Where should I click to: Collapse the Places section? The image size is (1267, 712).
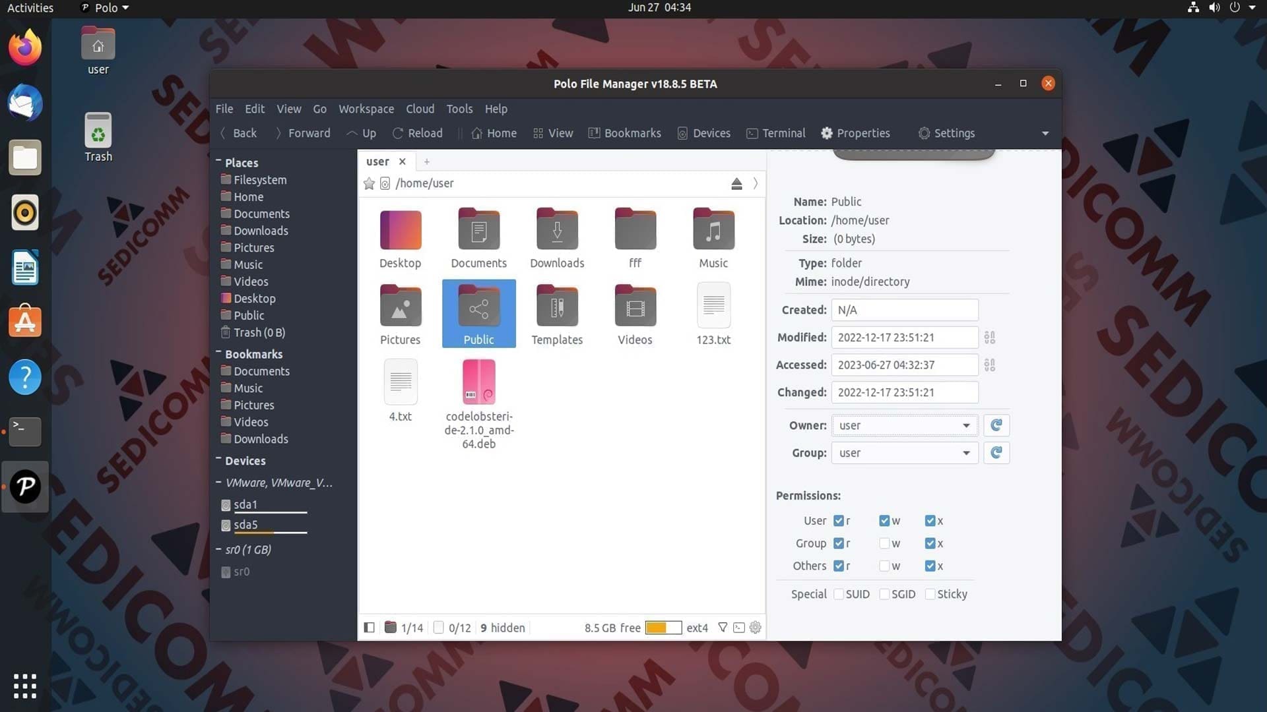(x=218, y=162)
